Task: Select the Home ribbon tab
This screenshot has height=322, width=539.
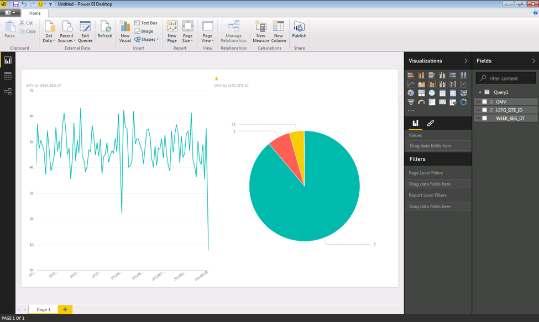Action: click(35, 13)
